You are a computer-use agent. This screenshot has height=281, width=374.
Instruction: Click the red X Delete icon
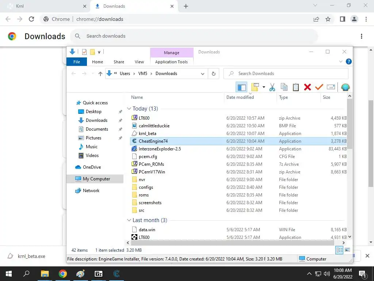[x=308, y=87]
